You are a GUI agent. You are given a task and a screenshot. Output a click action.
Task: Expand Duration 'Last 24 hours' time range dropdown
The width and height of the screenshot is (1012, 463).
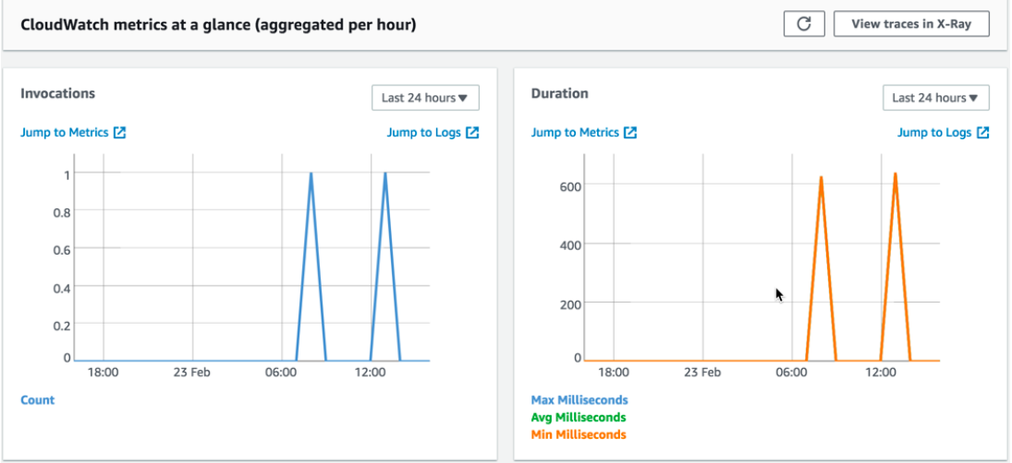(x=935, y=98)
